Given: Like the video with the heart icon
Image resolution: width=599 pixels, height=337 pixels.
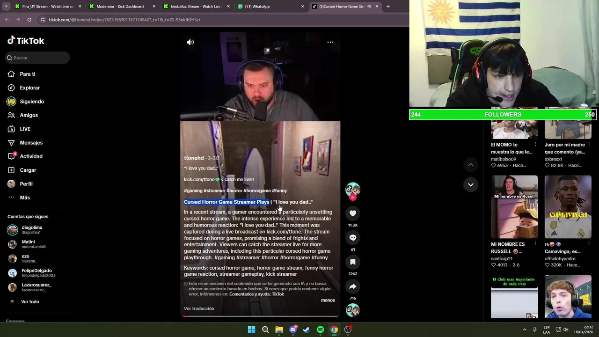Looking at the screenshot, I should 353,213.
